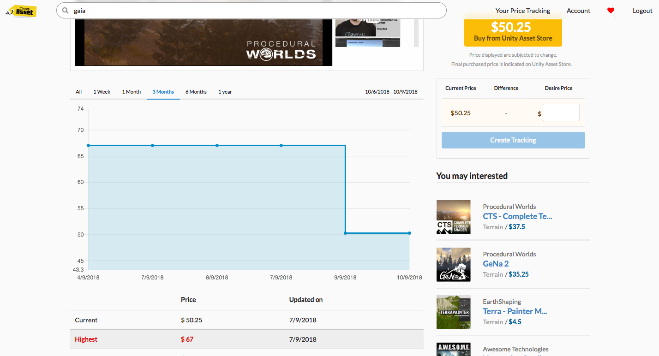Viewport: 659px width, 356px height.
Task: Open Your Price Tracking page
Action: coord(523,11)
